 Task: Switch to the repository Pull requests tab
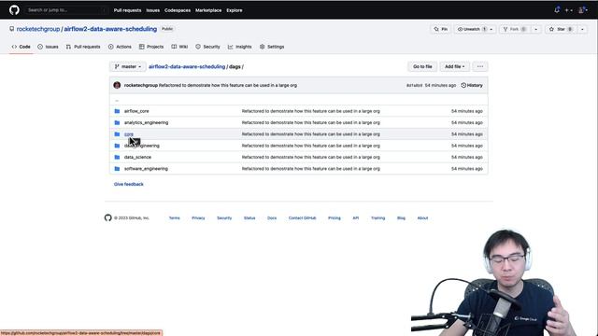pyautogui.click(x=83, y=47)
